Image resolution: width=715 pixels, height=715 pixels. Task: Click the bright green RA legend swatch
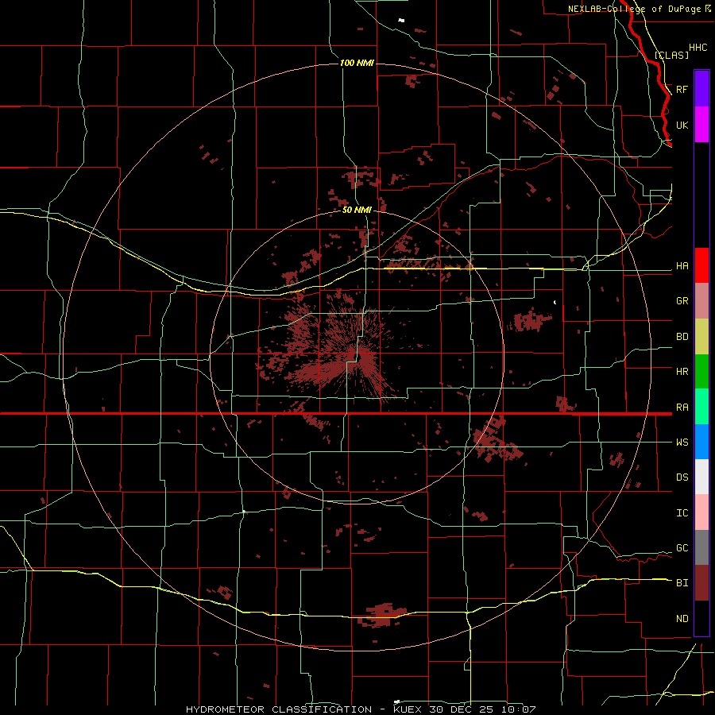pyautogui.click(x=701, y=407)
